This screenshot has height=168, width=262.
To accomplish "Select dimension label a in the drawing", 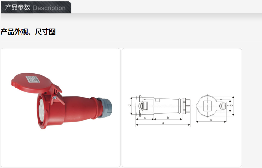I will click(163, 123).
